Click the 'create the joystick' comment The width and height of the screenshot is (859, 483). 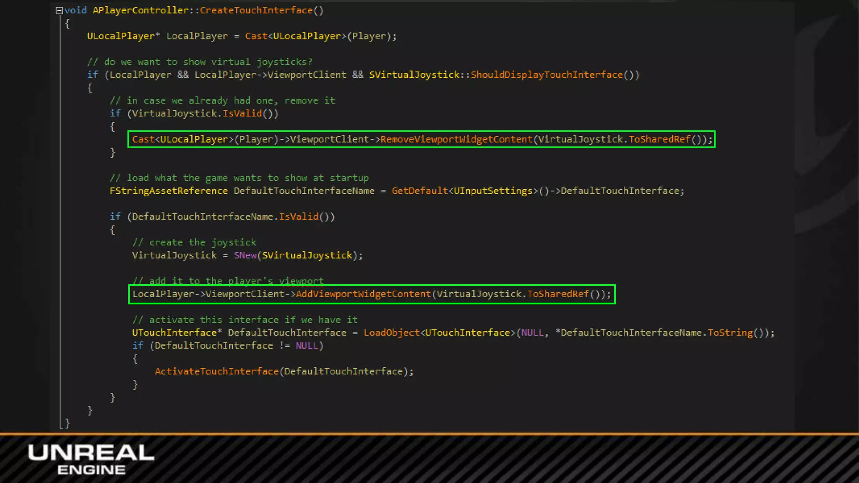click(194, 243)
